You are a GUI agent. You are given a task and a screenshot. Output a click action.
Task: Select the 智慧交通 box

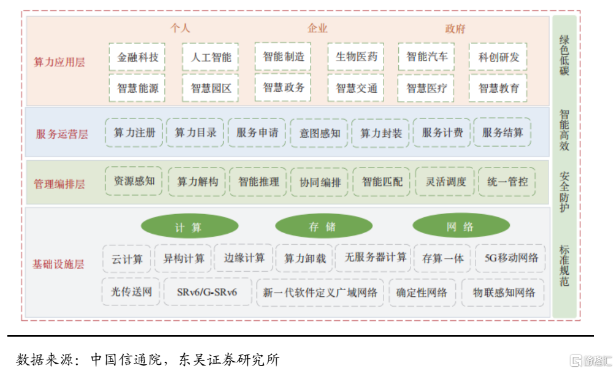[x=356, y=88]
